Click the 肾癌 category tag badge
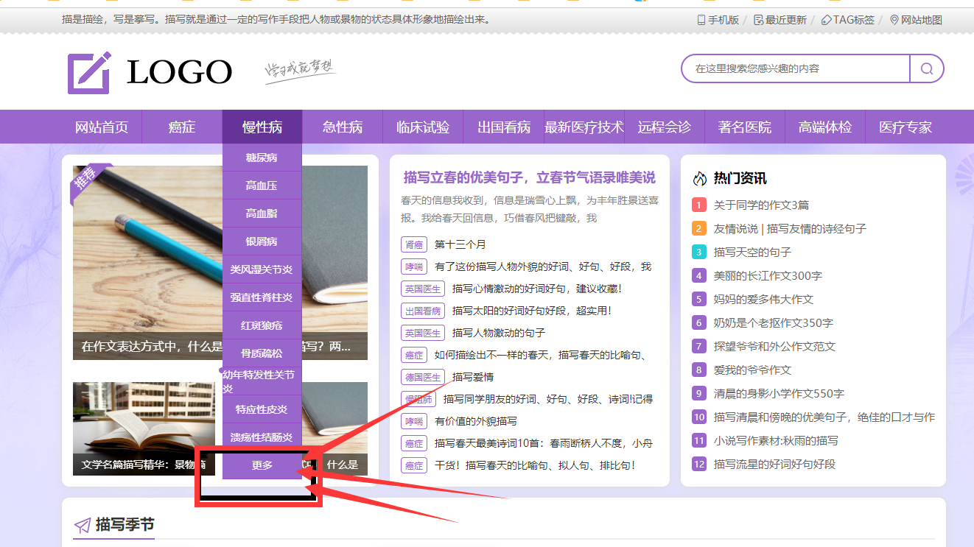Image resolution: width=974 pixels, height=547 pixels. pos(413,244)
